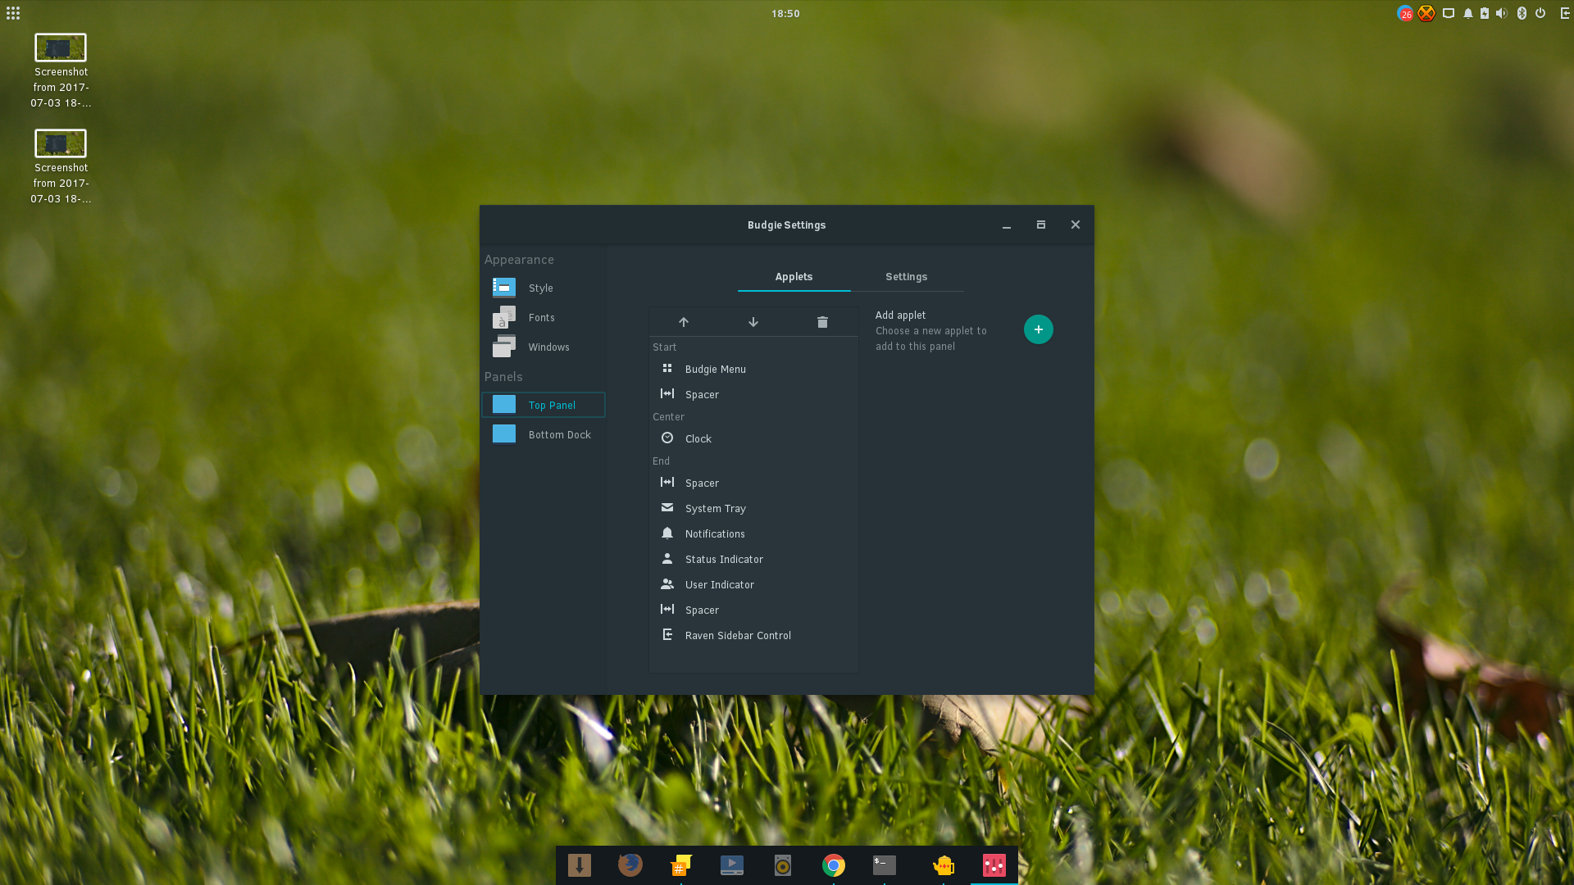Viewport: 1574px width, 885px height.
Task: Open the Budgie menu grid in top panel
Action: tap(13, 13)
